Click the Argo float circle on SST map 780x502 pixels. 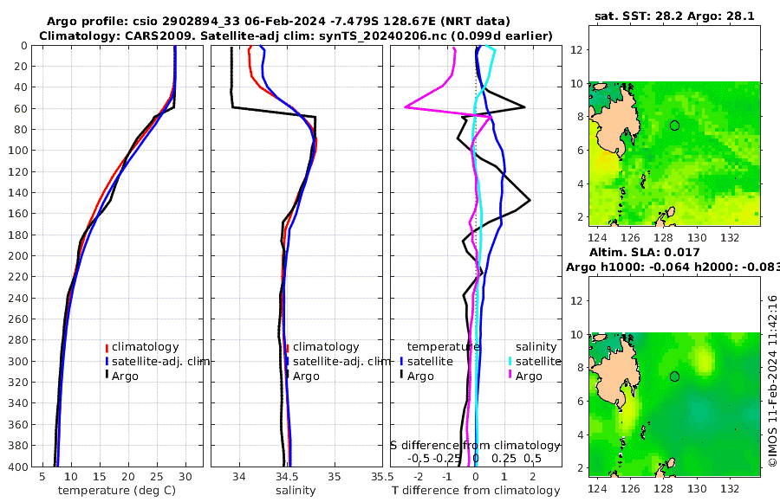click(x=674, y=125)
